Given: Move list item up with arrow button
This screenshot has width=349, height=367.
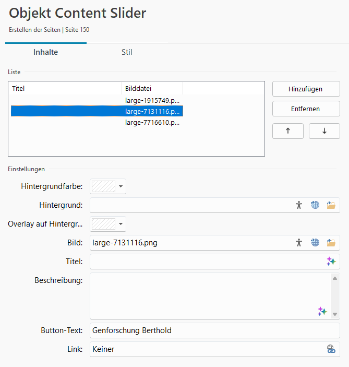Looking at the screenshot, I should point(288,131).
